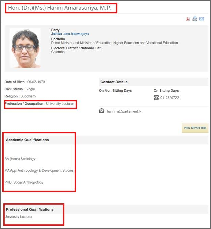Open the Jathika Jana balawegaya party link
Viewport: 211px width, 229px height.
coord(70,34)
